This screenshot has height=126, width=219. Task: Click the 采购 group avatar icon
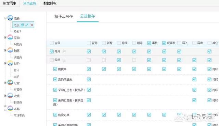pyautogui.click(x=10, y=37)
